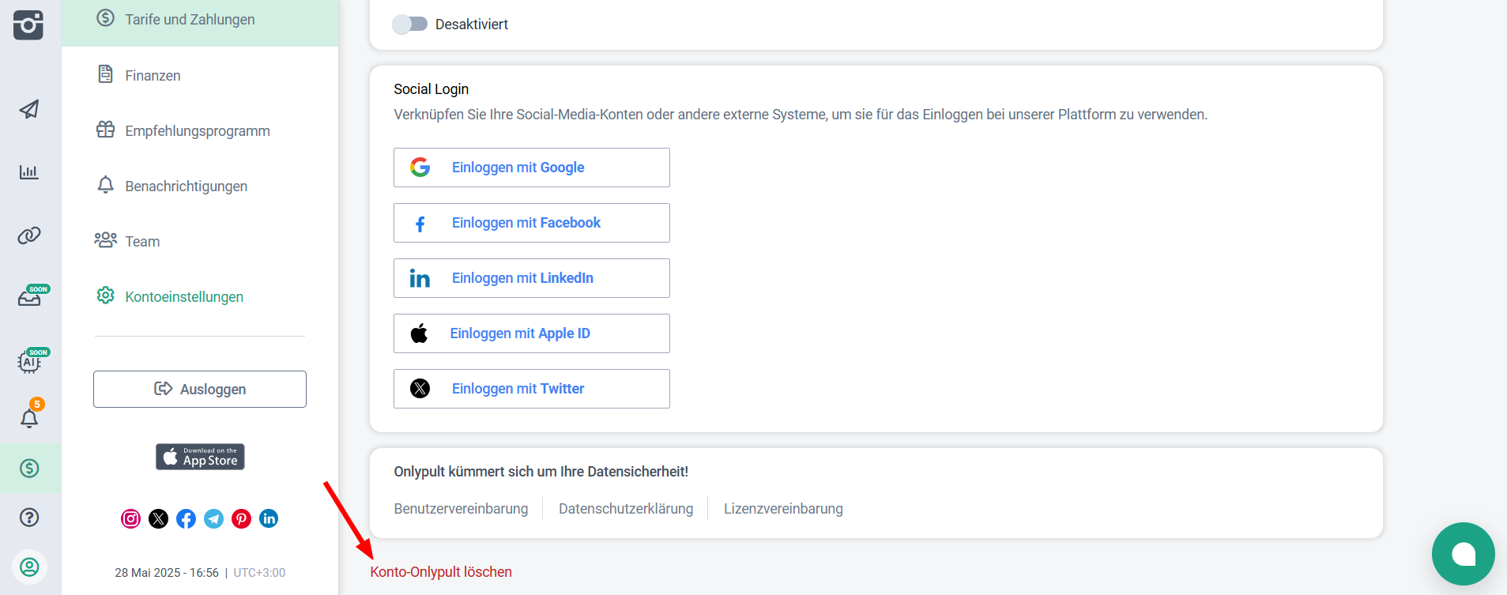This screenshot has width=1507, height=595.
Task: Open the user profile icon
Action: pyautogui.click(x=29, y=567)
